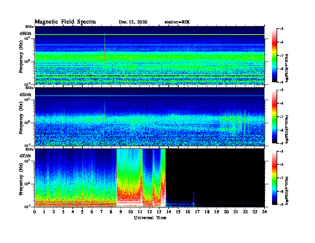Screen dimensions: 315x243
Task: Click hour tick label '22' on time axis
Action: click(x=245, y=212)
